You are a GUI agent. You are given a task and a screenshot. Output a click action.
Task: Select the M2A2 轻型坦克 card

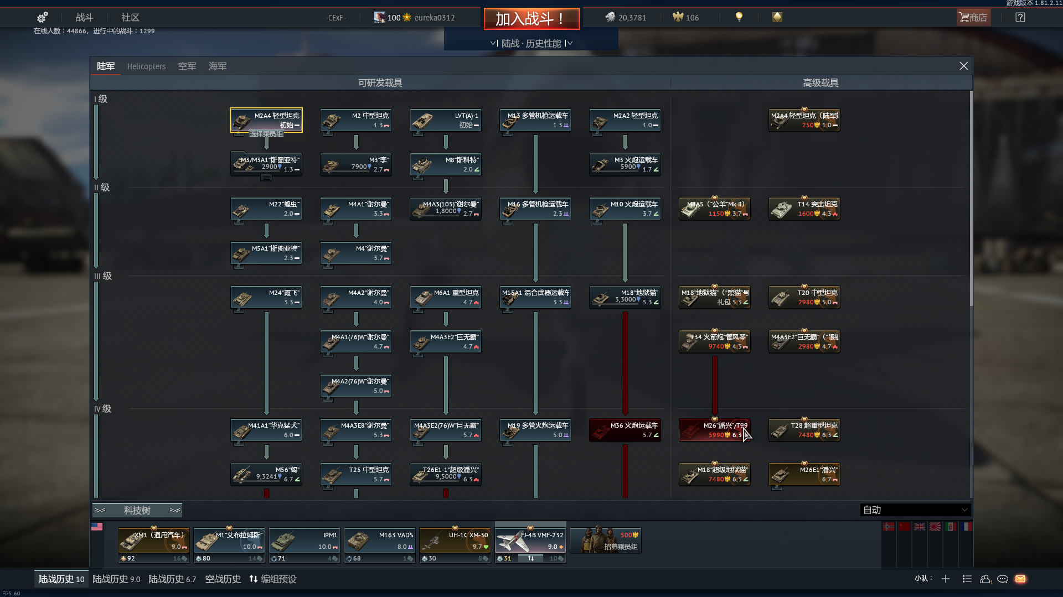pos(625,120)
